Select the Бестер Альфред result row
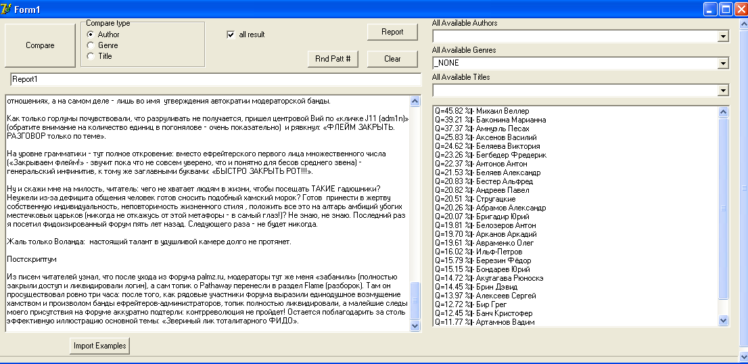748x364 pixels. (x=576, y=181)
